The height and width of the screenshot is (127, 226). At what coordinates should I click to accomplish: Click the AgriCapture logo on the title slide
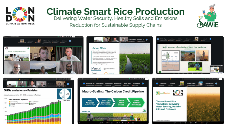163,93
